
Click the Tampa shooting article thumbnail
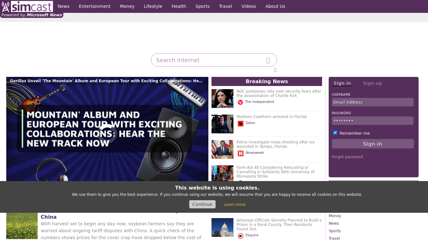pyautogui.click(x=222, y=149)
